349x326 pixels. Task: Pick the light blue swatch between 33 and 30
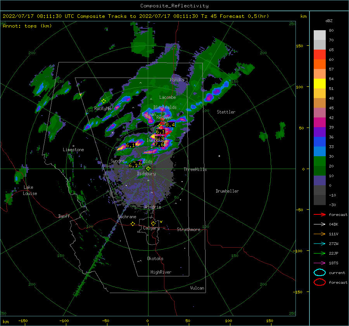coord(320,152)
